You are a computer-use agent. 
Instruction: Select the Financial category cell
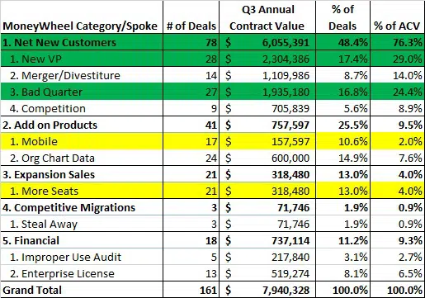[x=82, y=240]
